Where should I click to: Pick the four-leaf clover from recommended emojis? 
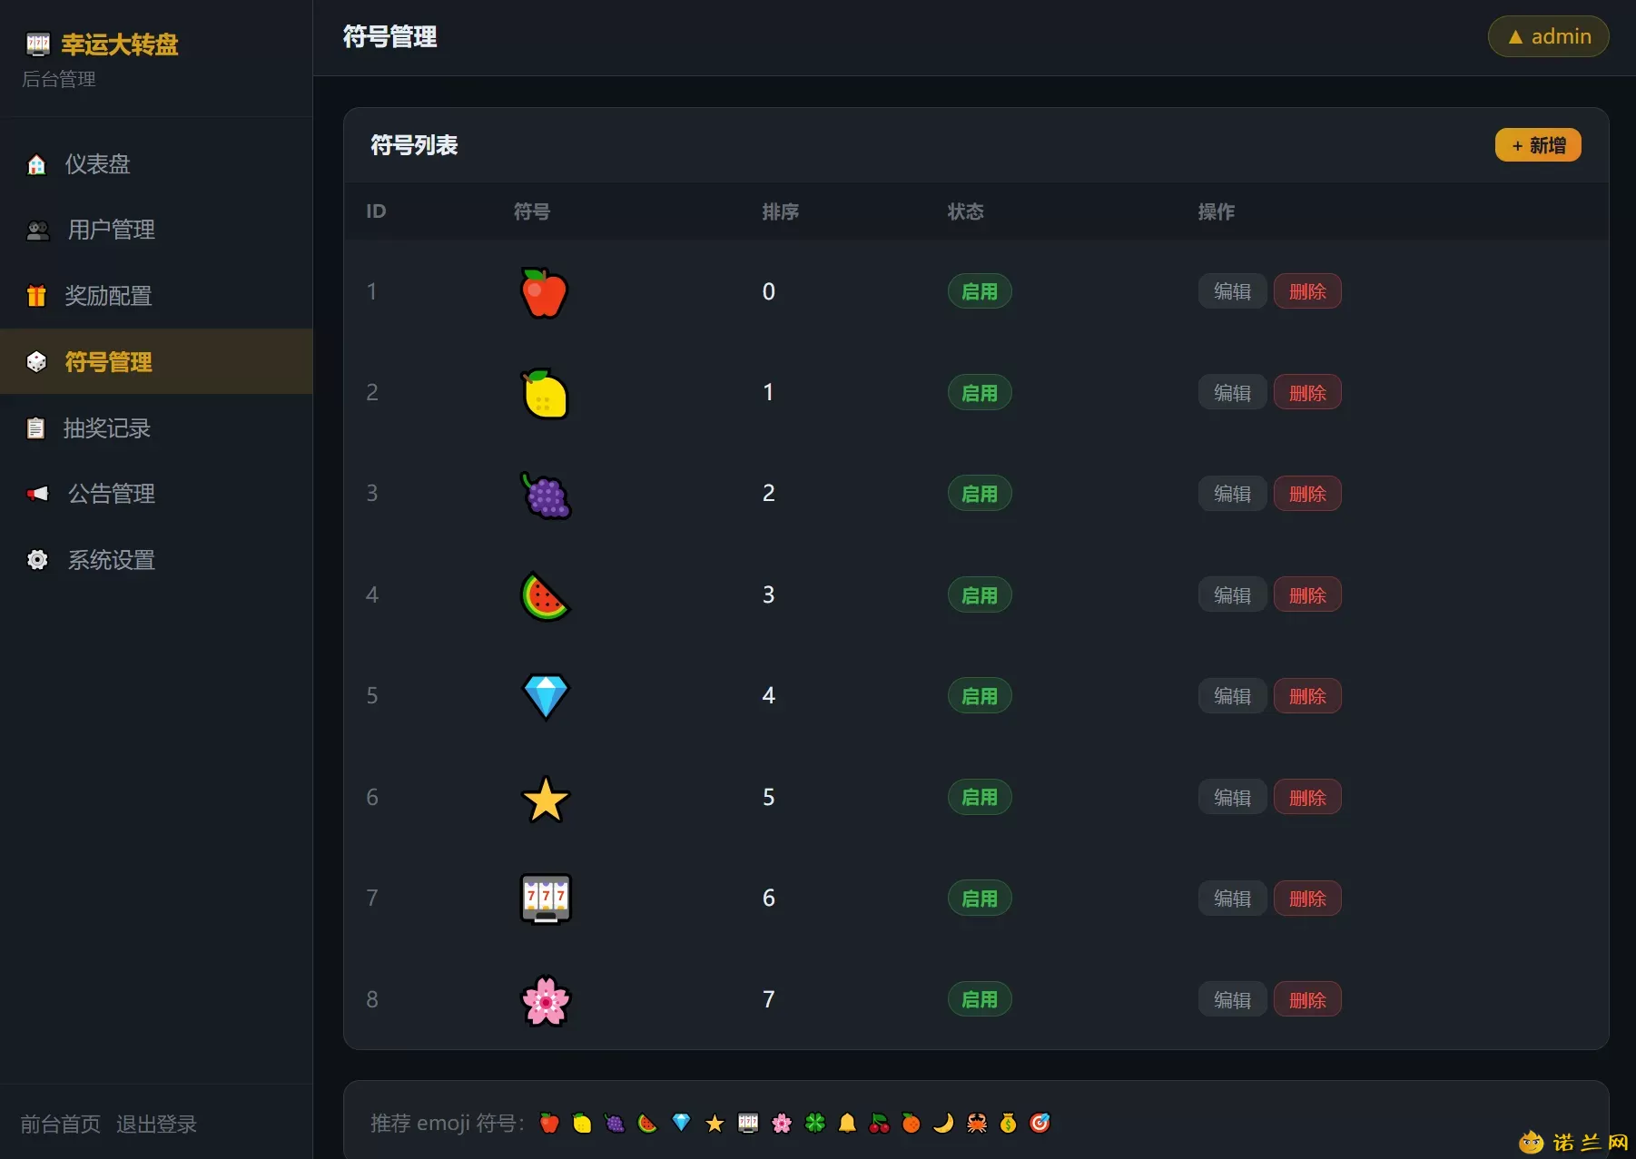point(814,1124)
